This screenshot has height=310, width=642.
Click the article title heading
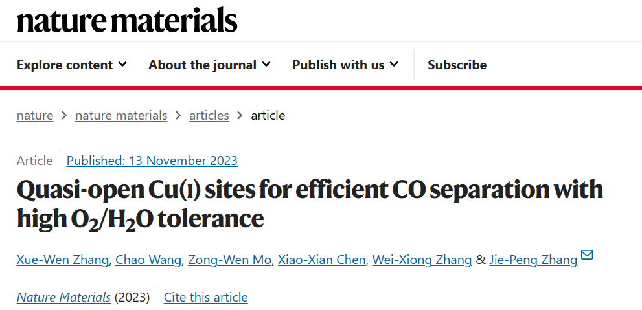[310, 203]
